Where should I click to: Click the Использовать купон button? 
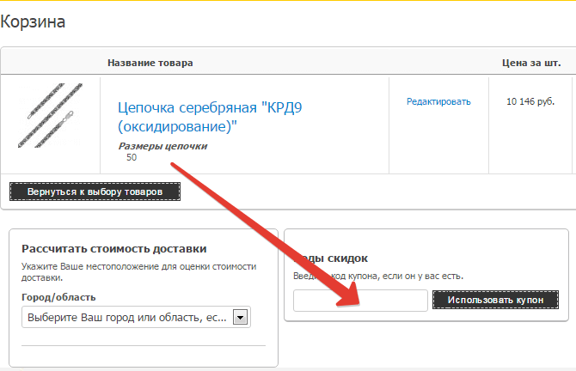tap(495, 300)
